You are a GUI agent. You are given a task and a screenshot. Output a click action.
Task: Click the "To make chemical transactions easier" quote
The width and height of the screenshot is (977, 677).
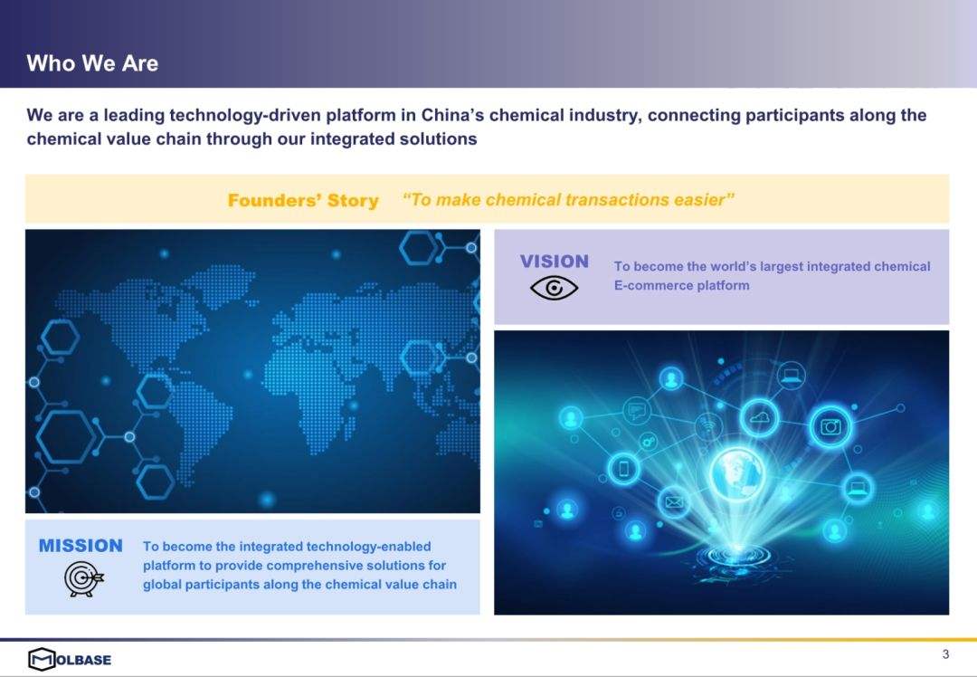click(567, 199)
